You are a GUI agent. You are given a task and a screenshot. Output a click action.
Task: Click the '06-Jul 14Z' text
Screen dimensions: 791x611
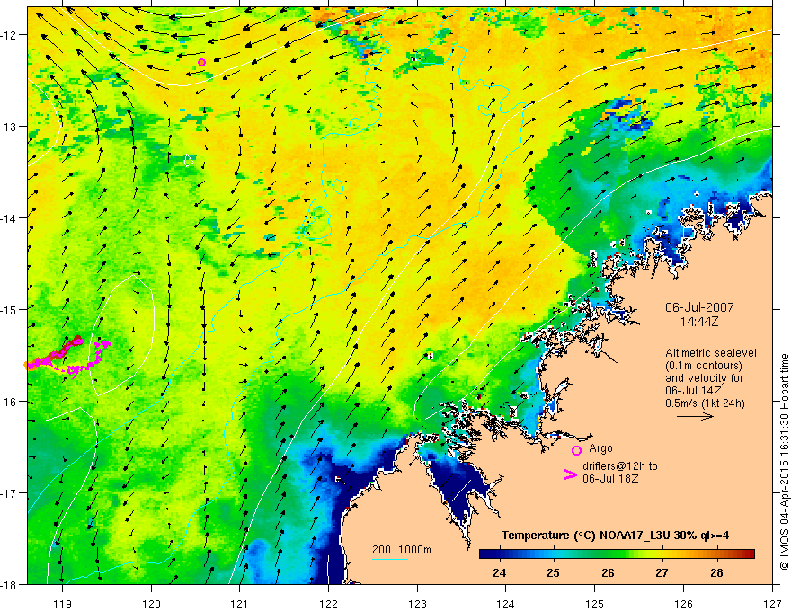693,390
